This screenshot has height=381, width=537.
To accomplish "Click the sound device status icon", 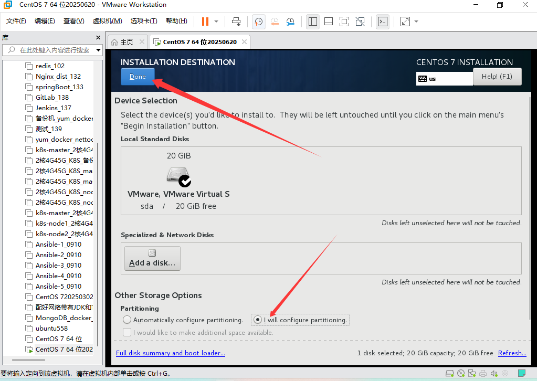I will pos(493,374).
